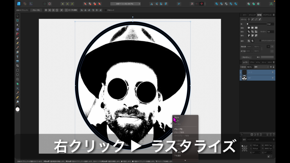Open the account profile icon
290x163 pixels.
[x=271, y=4]
